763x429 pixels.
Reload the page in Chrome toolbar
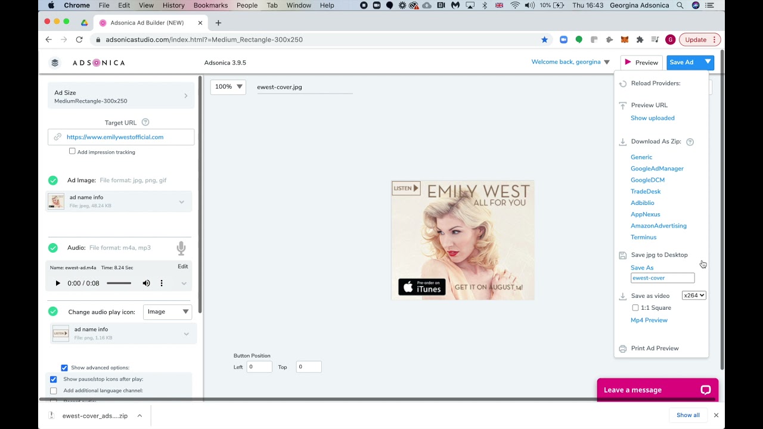coord(79,39)
